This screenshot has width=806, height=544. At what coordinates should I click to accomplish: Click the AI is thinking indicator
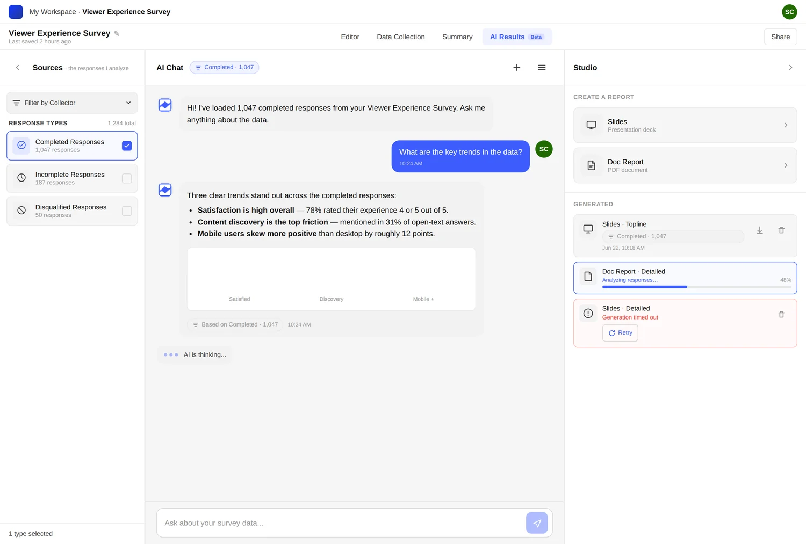point(195,354)
